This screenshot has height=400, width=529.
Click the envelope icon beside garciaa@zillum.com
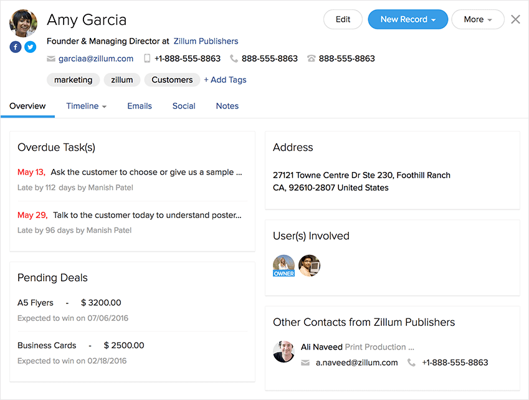[x=51, y=59]
